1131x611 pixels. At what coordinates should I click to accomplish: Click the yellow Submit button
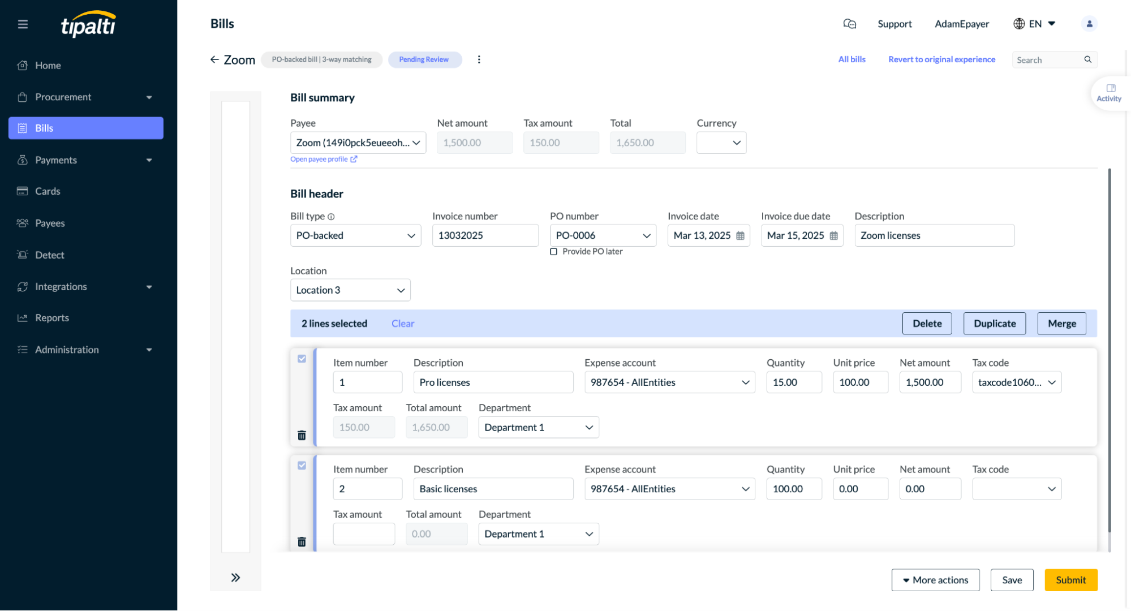point(1070,580)
